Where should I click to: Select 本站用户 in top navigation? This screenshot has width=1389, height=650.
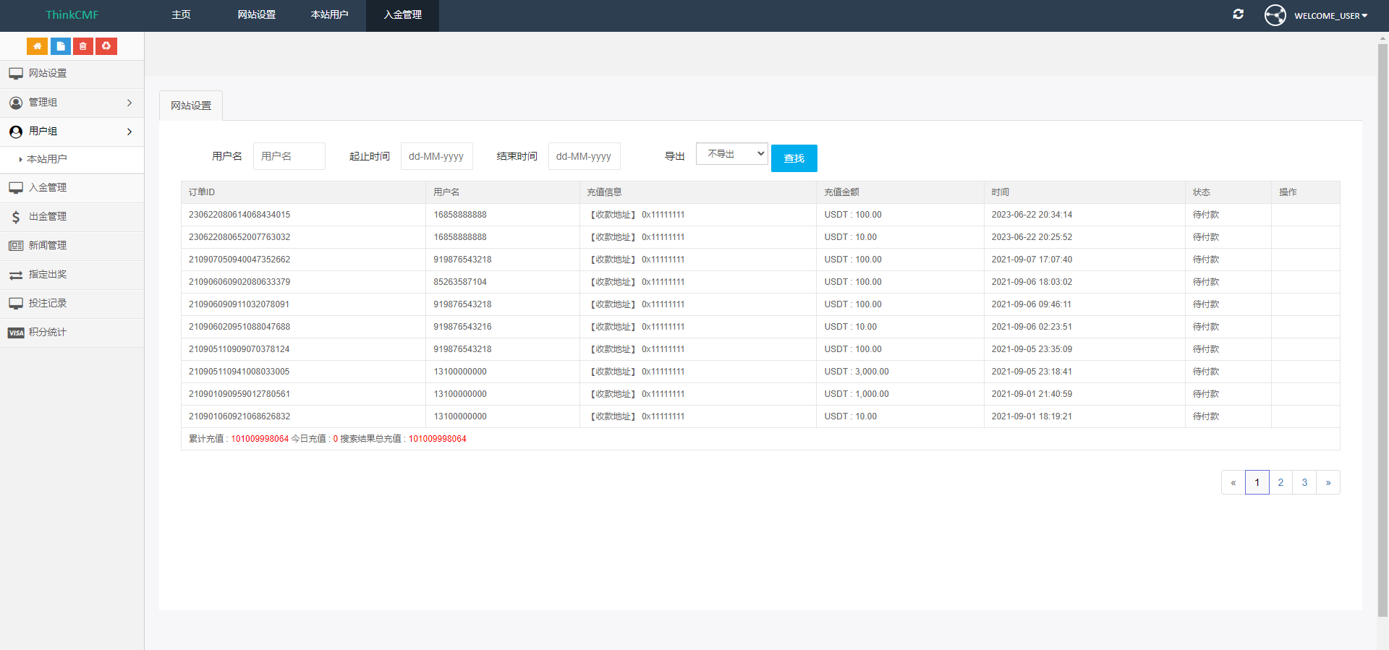329,15
